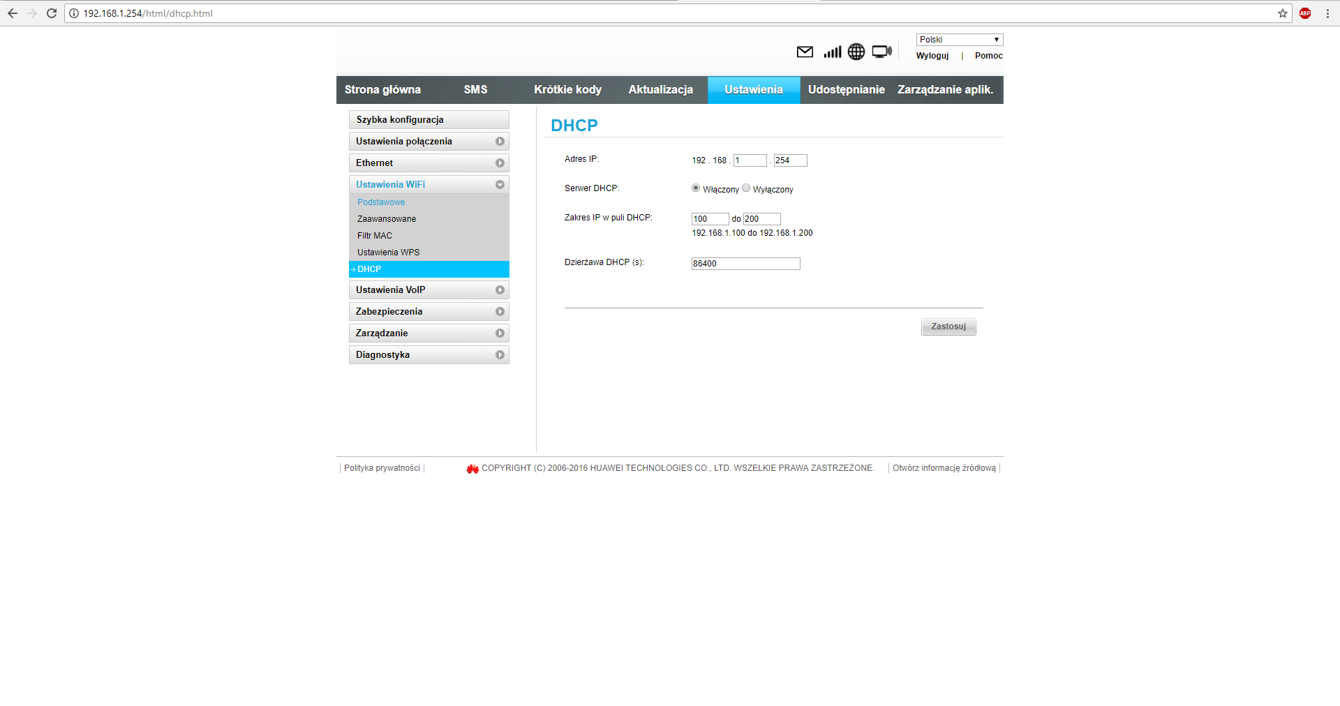Image resolution: width=1340 pixels, height=706 pixels.
Task: Click the browser back arrow
Action: pyautogui.click(x=13, y=13)
